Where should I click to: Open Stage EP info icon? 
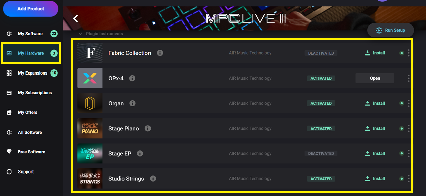tap(140, 153)
